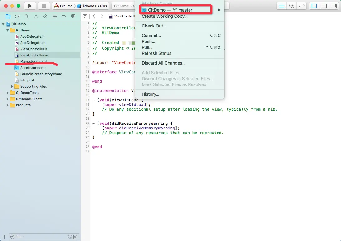Open the Report navigator
This screenshot has width=341, height=241.
coord(73,16)
